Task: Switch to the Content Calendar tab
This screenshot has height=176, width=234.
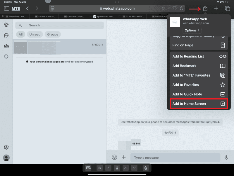Action: pos(74,16)
